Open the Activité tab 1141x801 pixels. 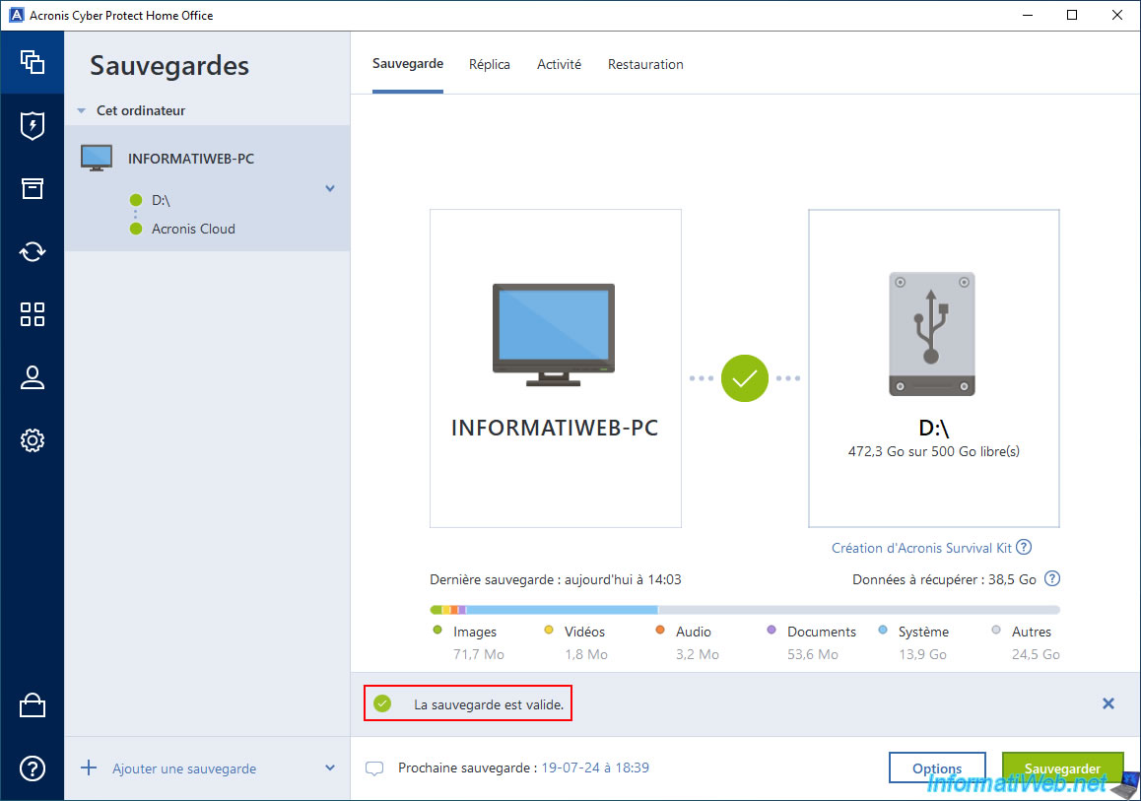(559, 65)
